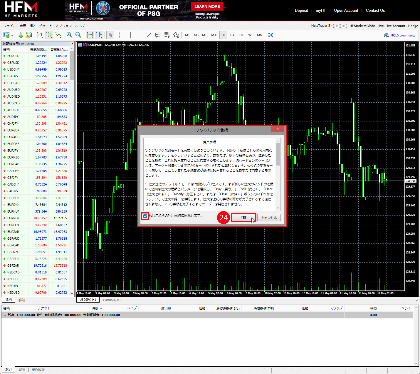Switch chart to bar chart style
The height and width of the screenshot is (374, 420).
pos(40,35)
